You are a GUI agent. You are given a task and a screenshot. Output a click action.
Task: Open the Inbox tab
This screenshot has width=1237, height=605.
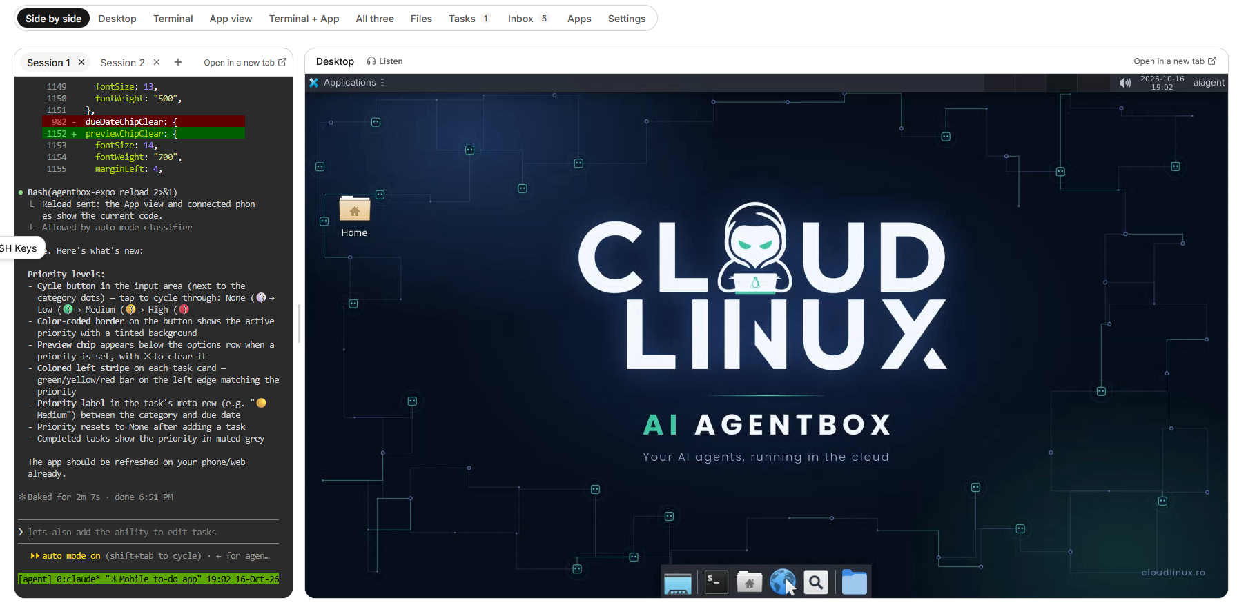click(x=528, y=19)
